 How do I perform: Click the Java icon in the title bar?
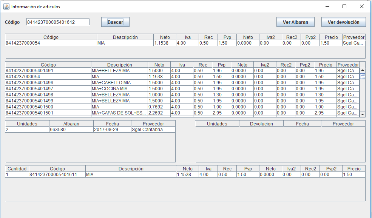click(x=6, y=6)
